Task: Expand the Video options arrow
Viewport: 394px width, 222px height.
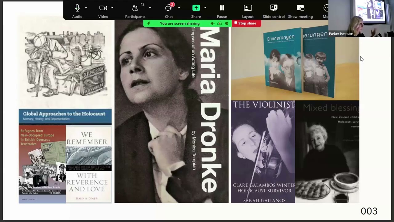Action: [x=112, y=8]
